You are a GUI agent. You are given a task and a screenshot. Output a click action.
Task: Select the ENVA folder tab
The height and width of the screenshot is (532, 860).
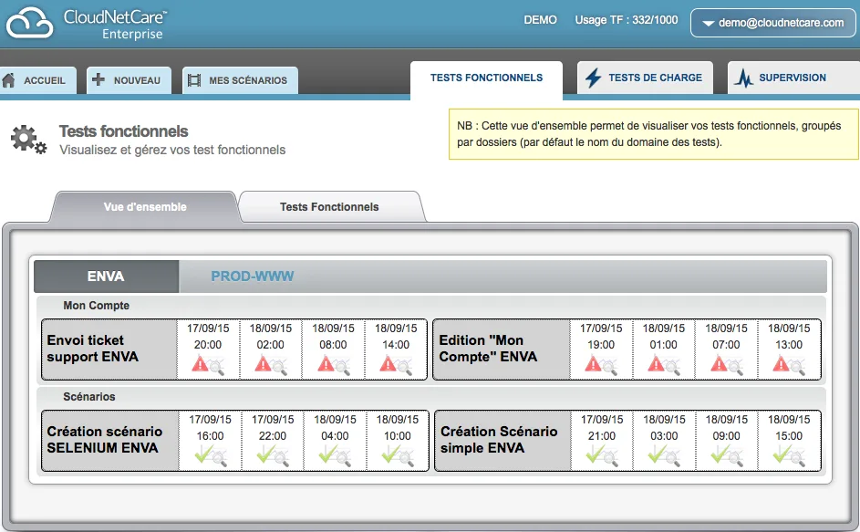point(106,276)
